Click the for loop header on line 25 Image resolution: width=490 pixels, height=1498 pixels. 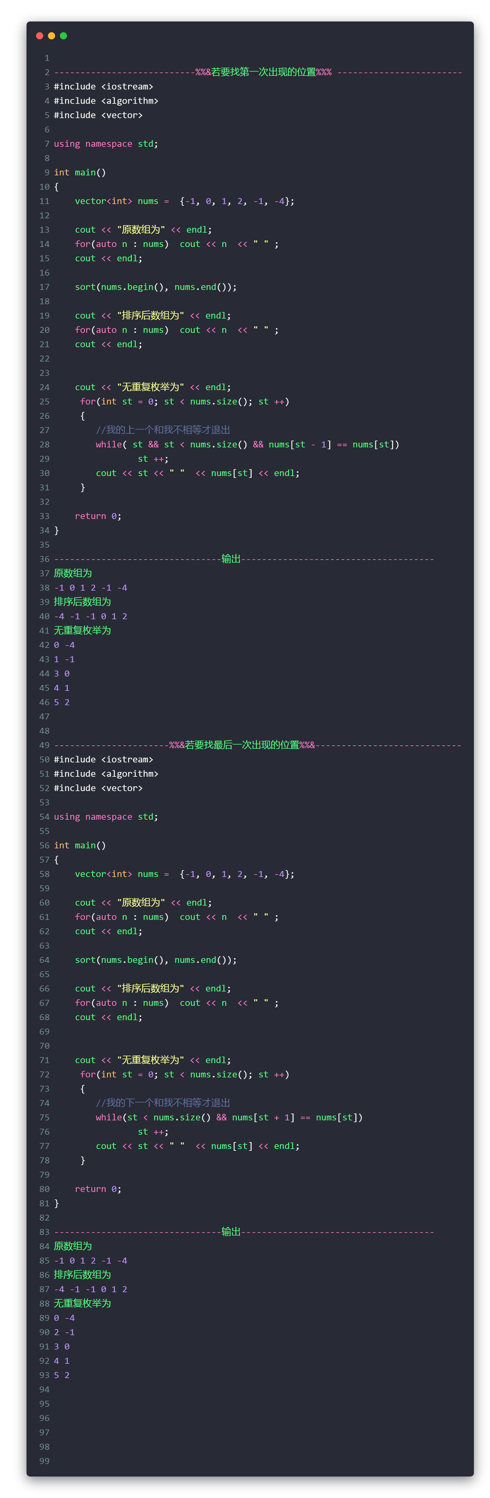click(x=185, y=402)
